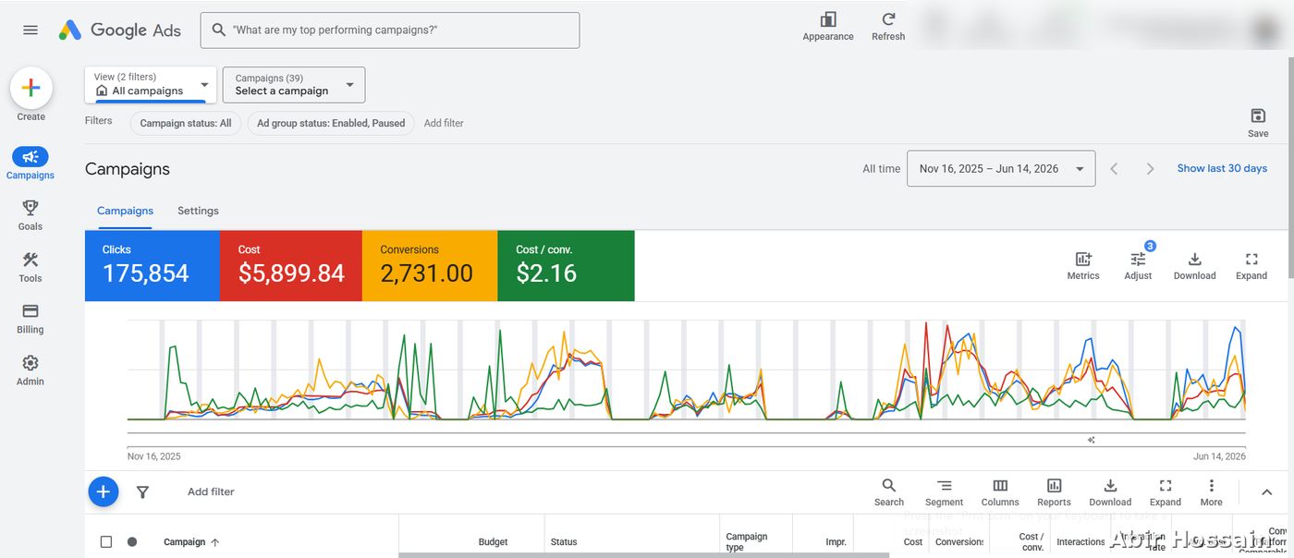Click Show last 30 days link
1294x558 pixels.
tap(1222, 168)
